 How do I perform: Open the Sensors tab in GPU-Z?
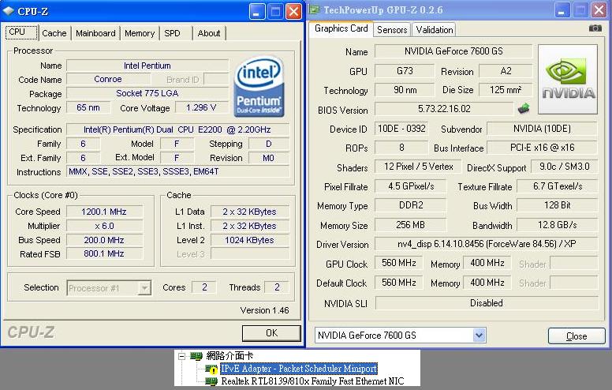(x=392, y=30)
